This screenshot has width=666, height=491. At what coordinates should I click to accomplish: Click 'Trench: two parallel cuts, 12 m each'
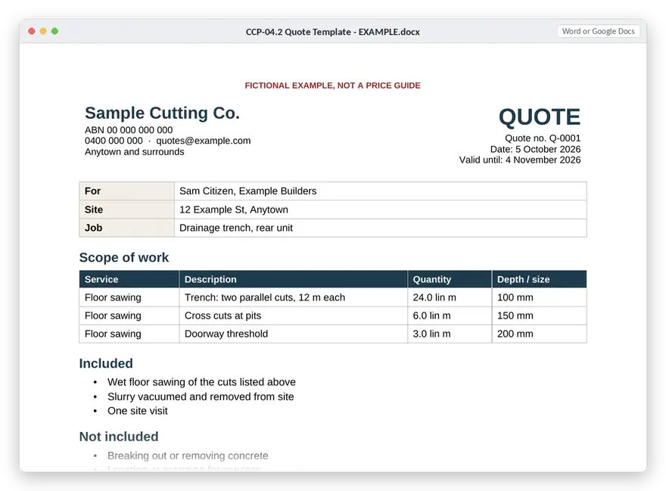pyautogui.click(x=265, y=297)
